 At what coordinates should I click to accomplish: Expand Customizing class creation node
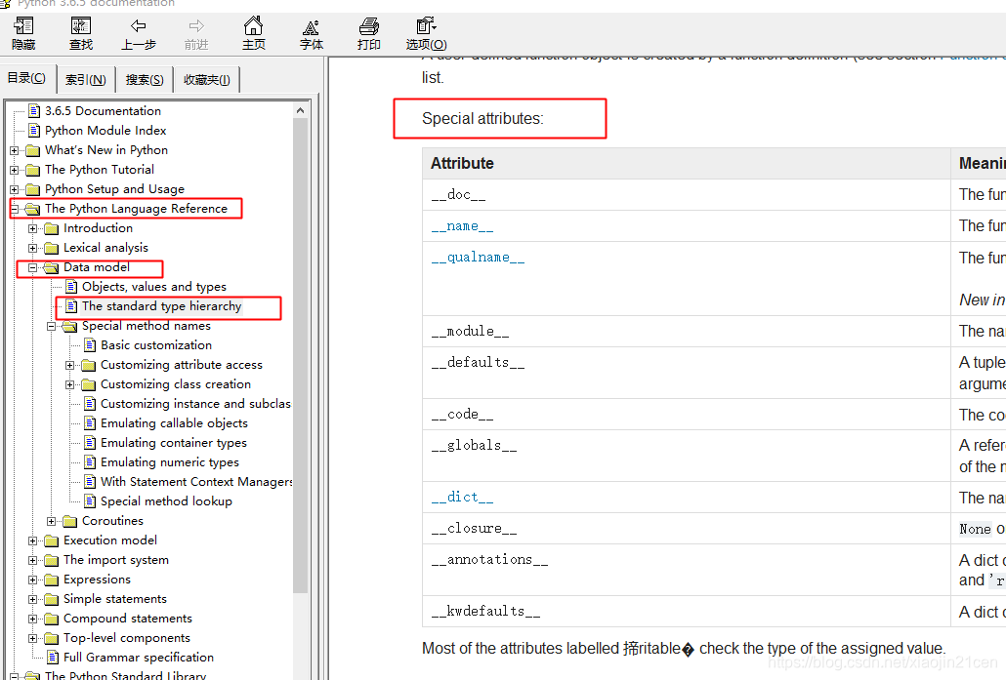pos(70,385)
